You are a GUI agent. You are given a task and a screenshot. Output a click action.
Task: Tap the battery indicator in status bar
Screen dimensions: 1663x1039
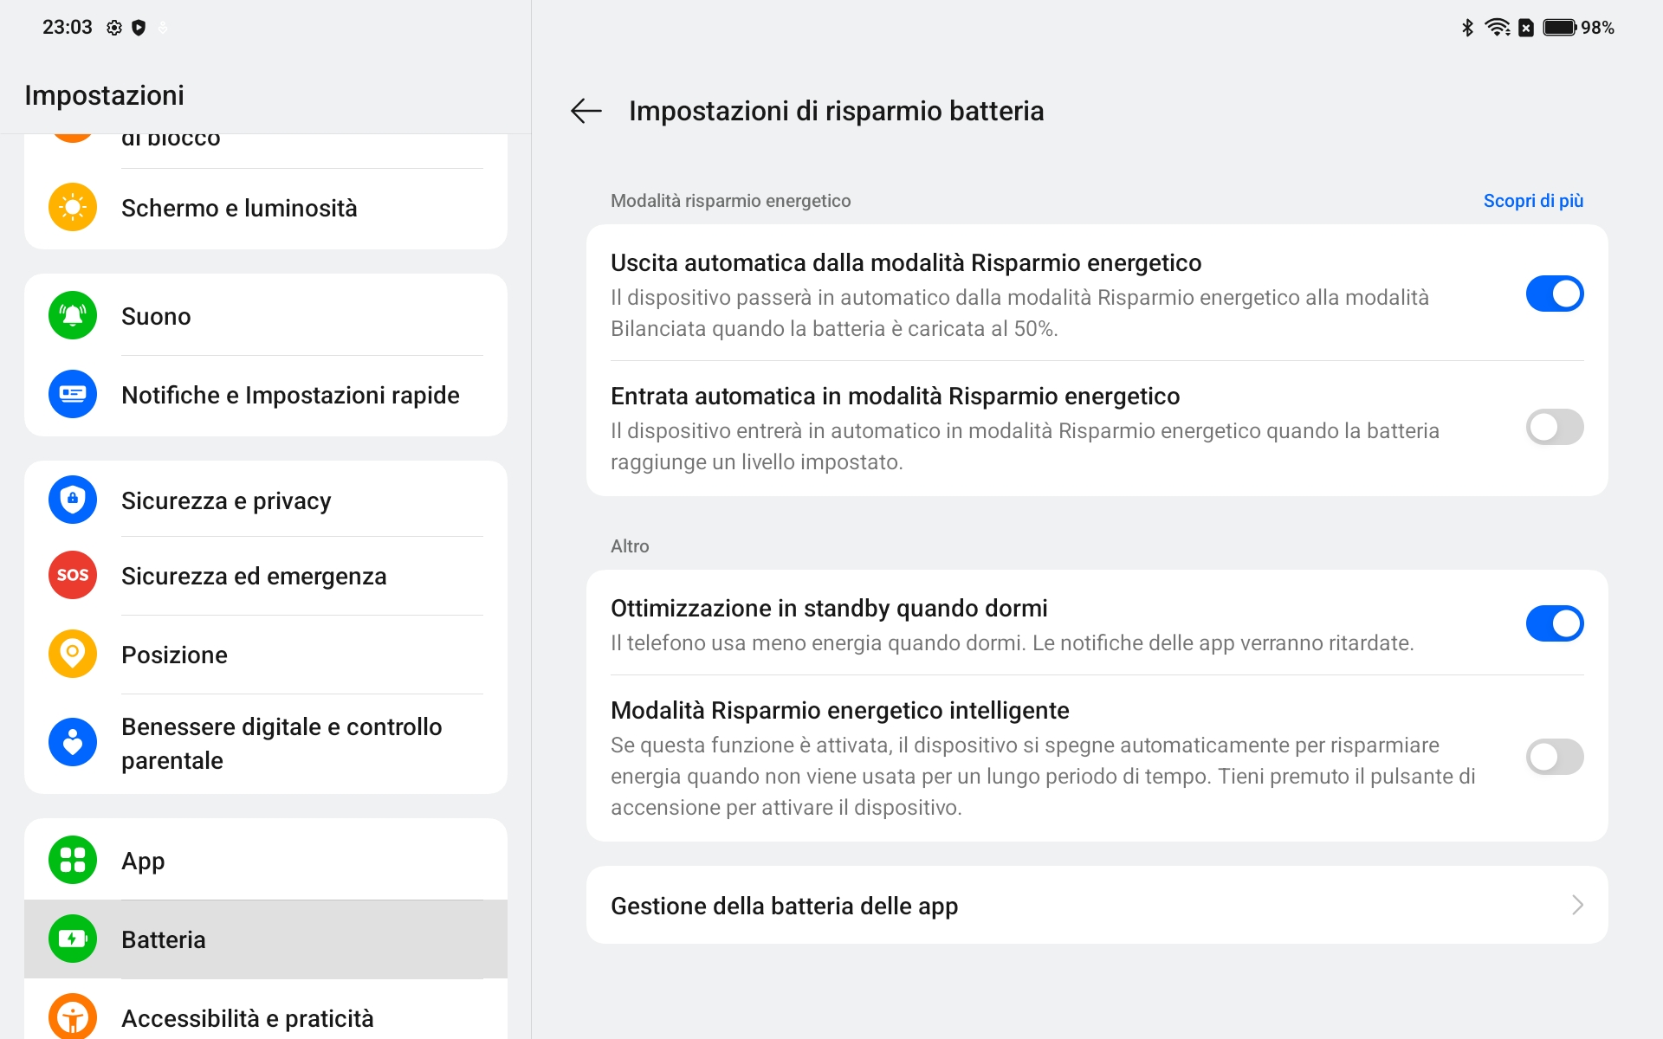(1560, 28)
